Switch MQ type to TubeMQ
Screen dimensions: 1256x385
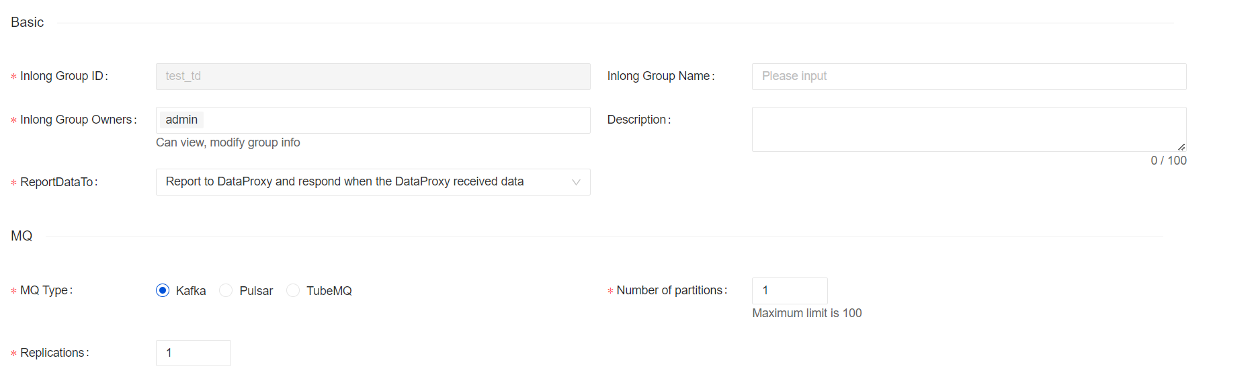coord(293,290)
